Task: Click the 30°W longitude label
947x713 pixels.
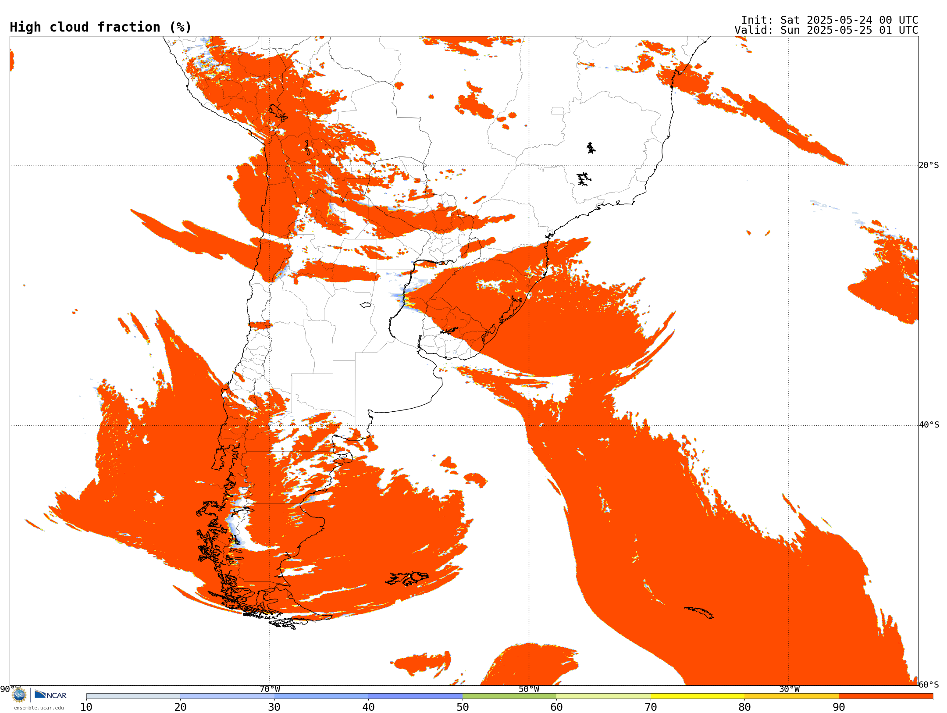Action: tap(789, 689)
